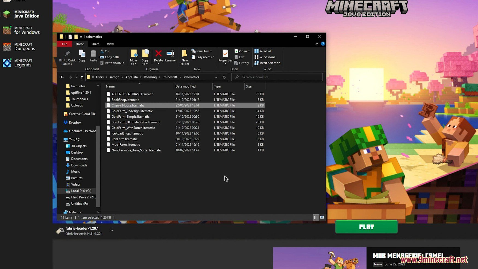
Task: Expand the fabric-loader-1.20.1 version dropdown
Action: (x=112, y=230)
